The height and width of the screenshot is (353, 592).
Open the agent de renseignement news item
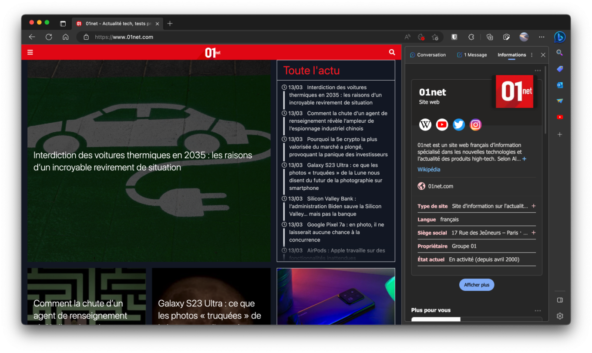(337, 121)
